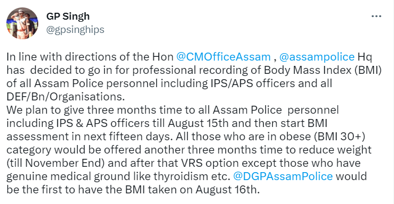Click the '(till November End)' text
Image resolution: width=394 pixels, height=204 pixels.
(55, 163)
